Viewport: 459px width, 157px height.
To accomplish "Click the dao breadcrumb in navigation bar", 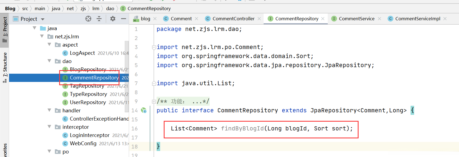I will click(110, 8).
